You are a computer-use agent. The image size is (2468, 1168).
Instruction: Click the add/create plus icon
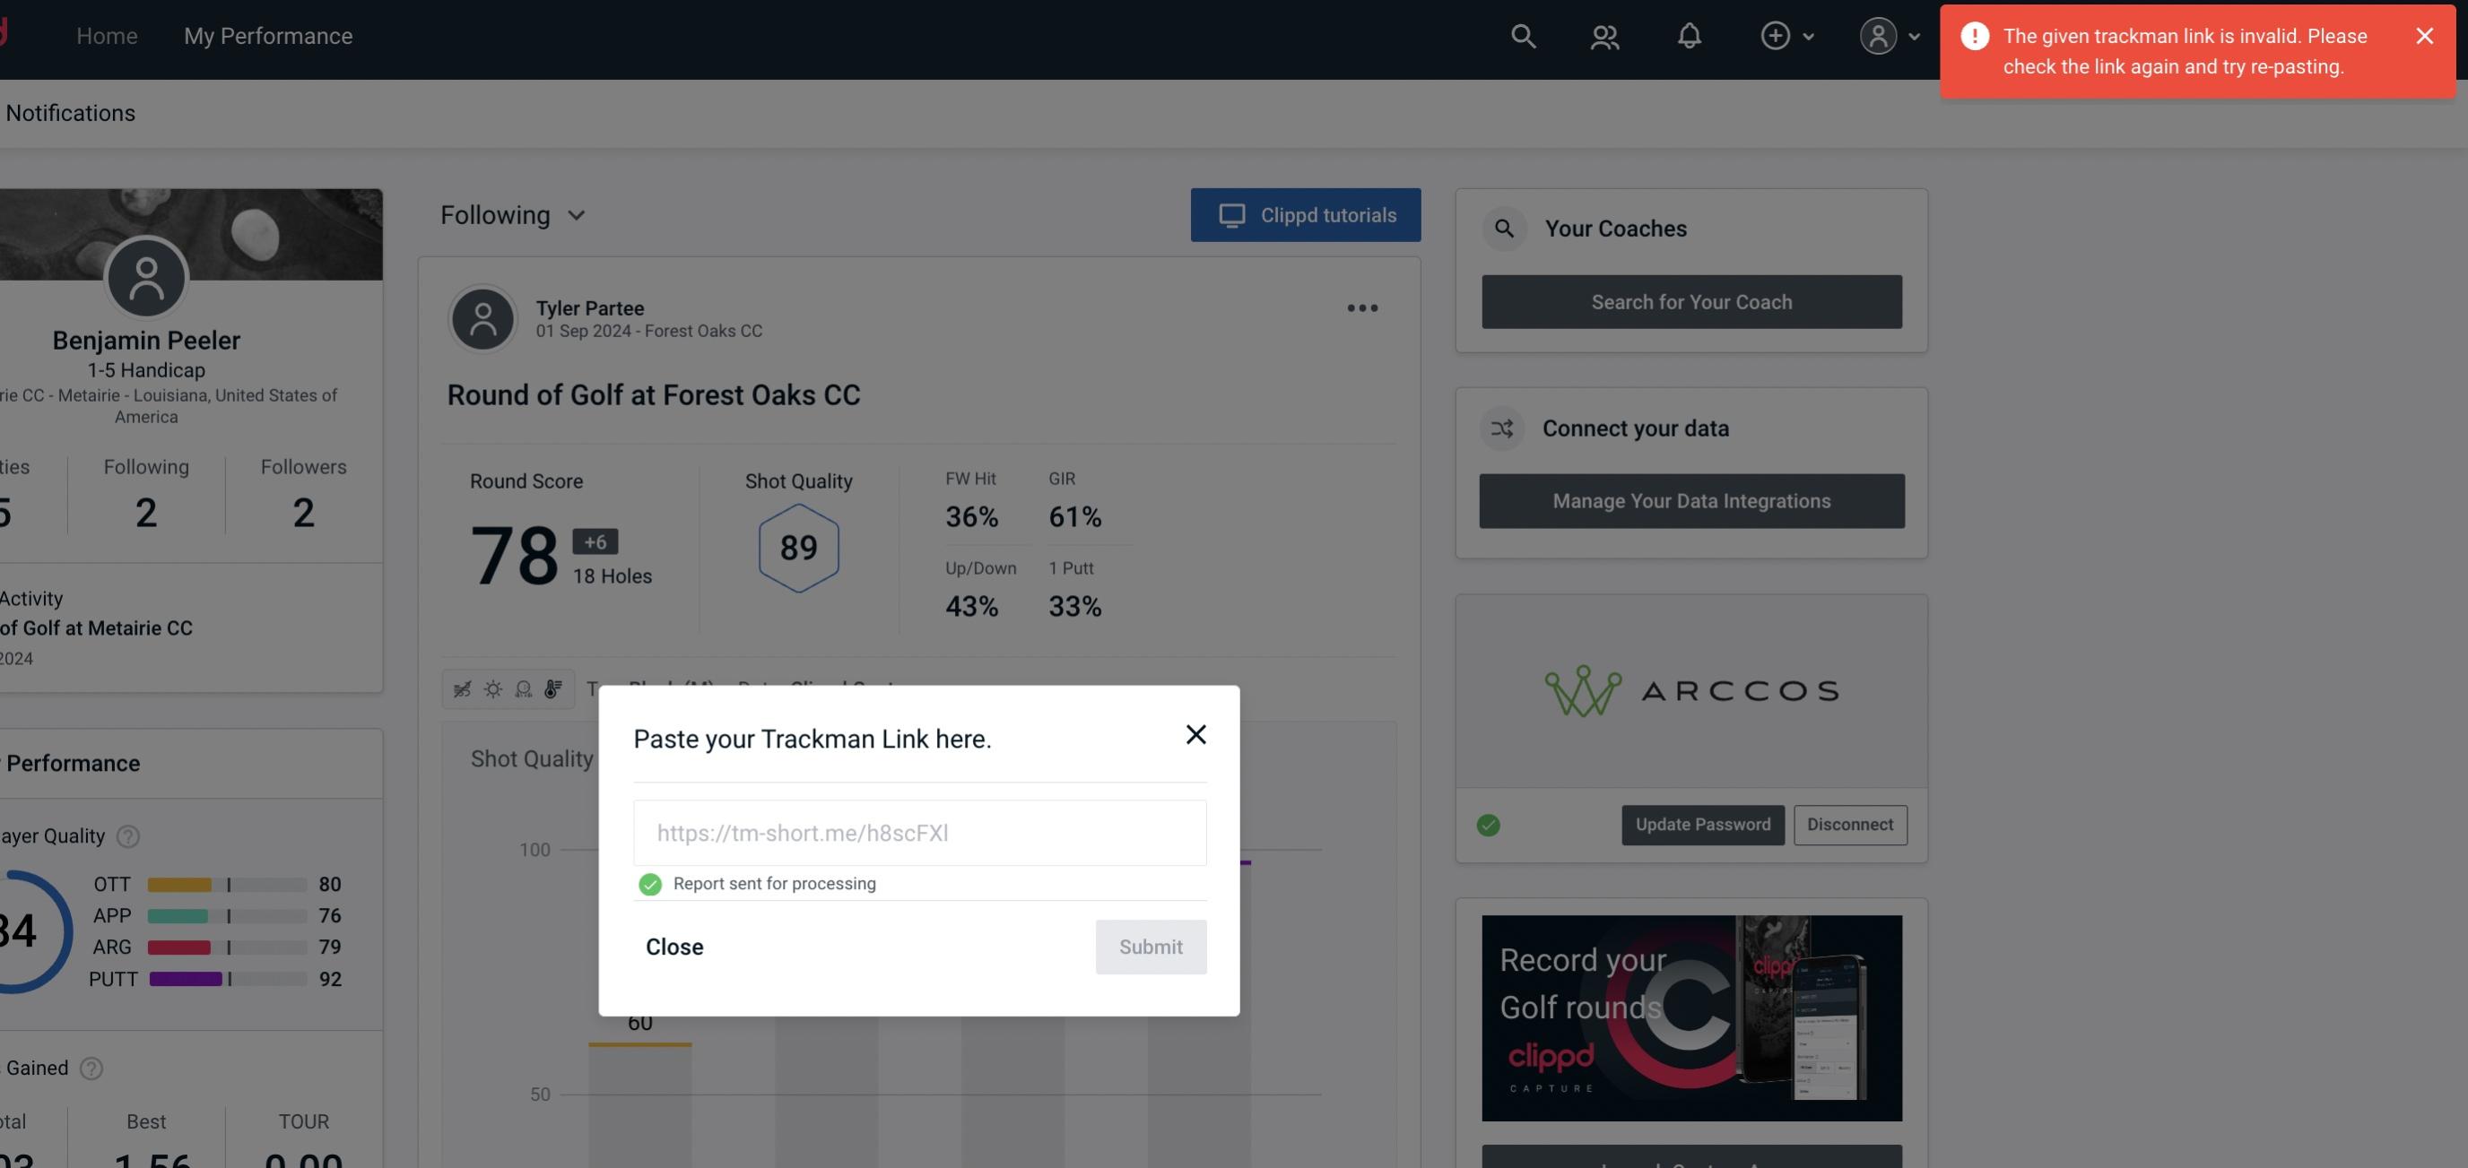pos(1774,35)
